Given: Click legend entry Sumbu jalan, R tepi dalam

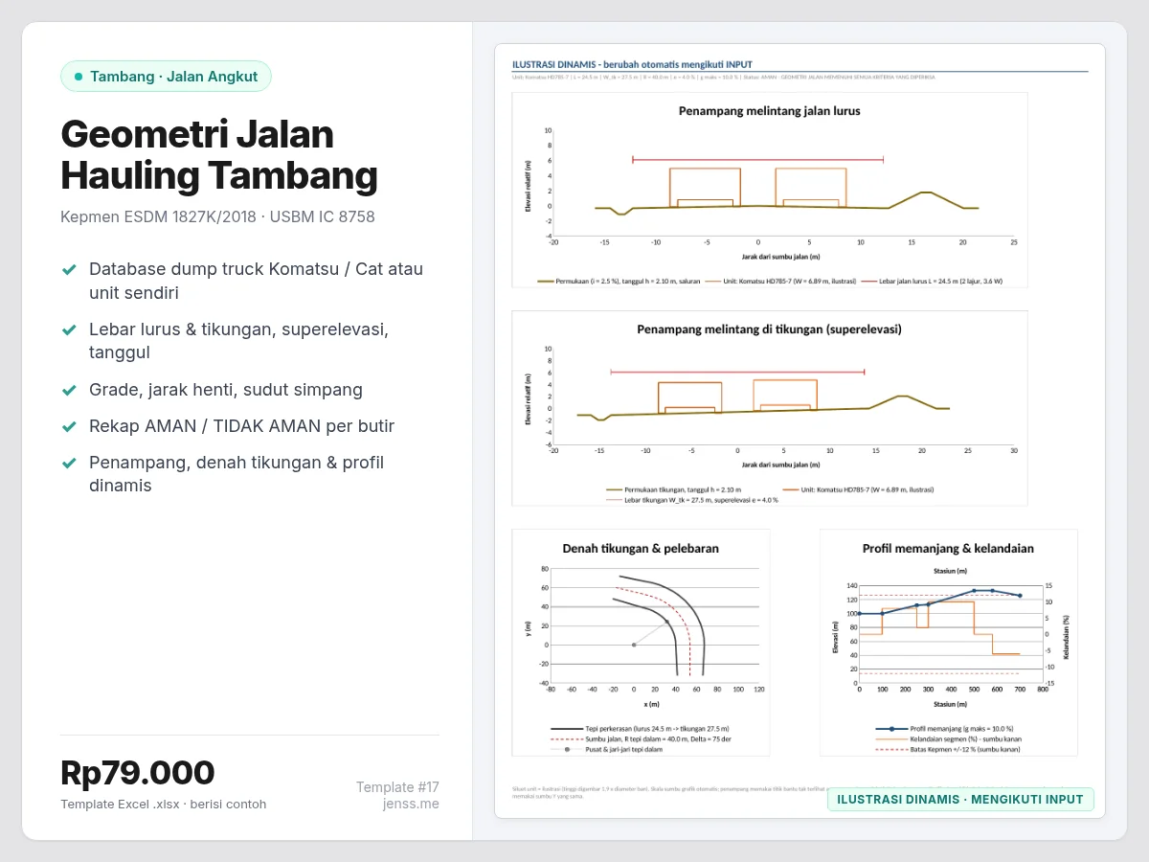Looking at the screenshot, I should pyautogui.click(x=642, y=739).
